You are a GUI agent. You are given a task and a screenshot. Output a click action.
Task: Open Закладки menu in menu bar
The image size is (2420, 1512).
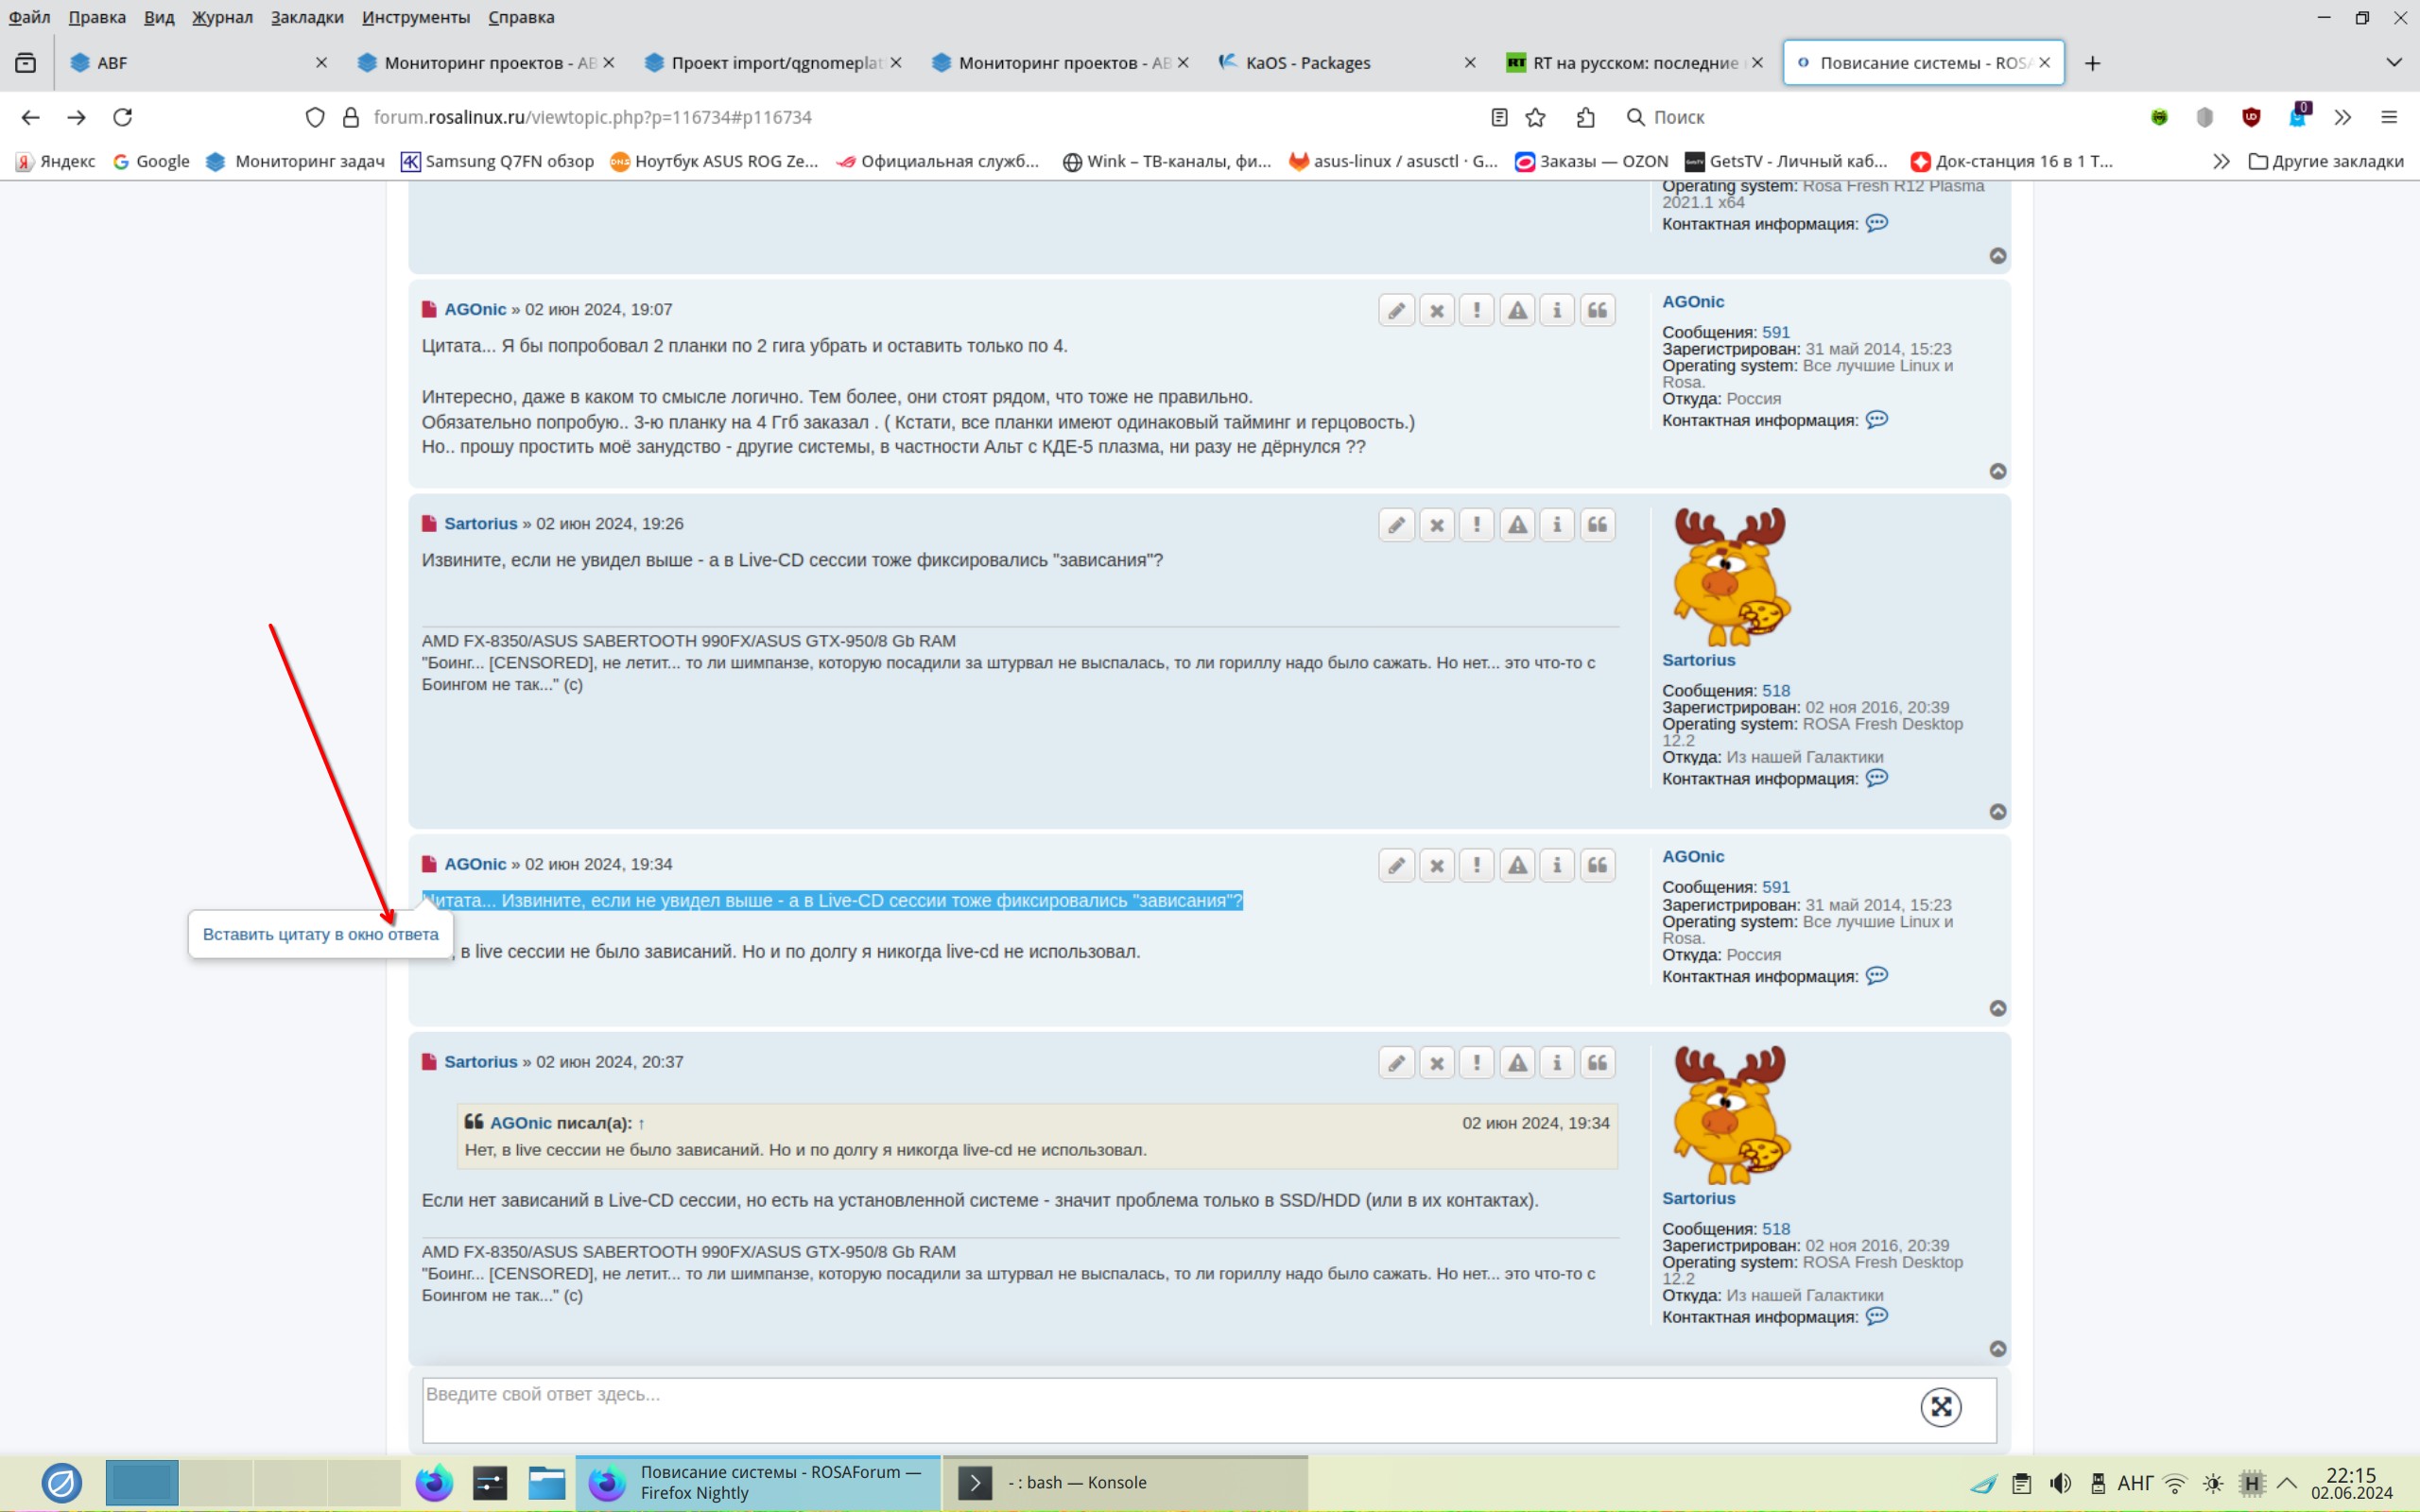(x=307, y=17)
